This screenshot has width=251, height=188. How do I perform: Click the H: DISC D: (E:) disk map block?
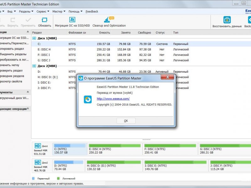coord(114,166)
